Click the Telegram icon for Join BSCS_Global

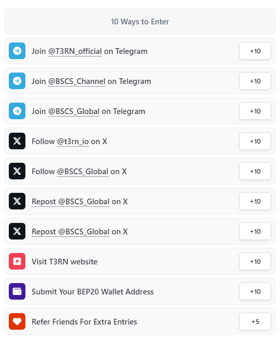(x=17, y=111)
